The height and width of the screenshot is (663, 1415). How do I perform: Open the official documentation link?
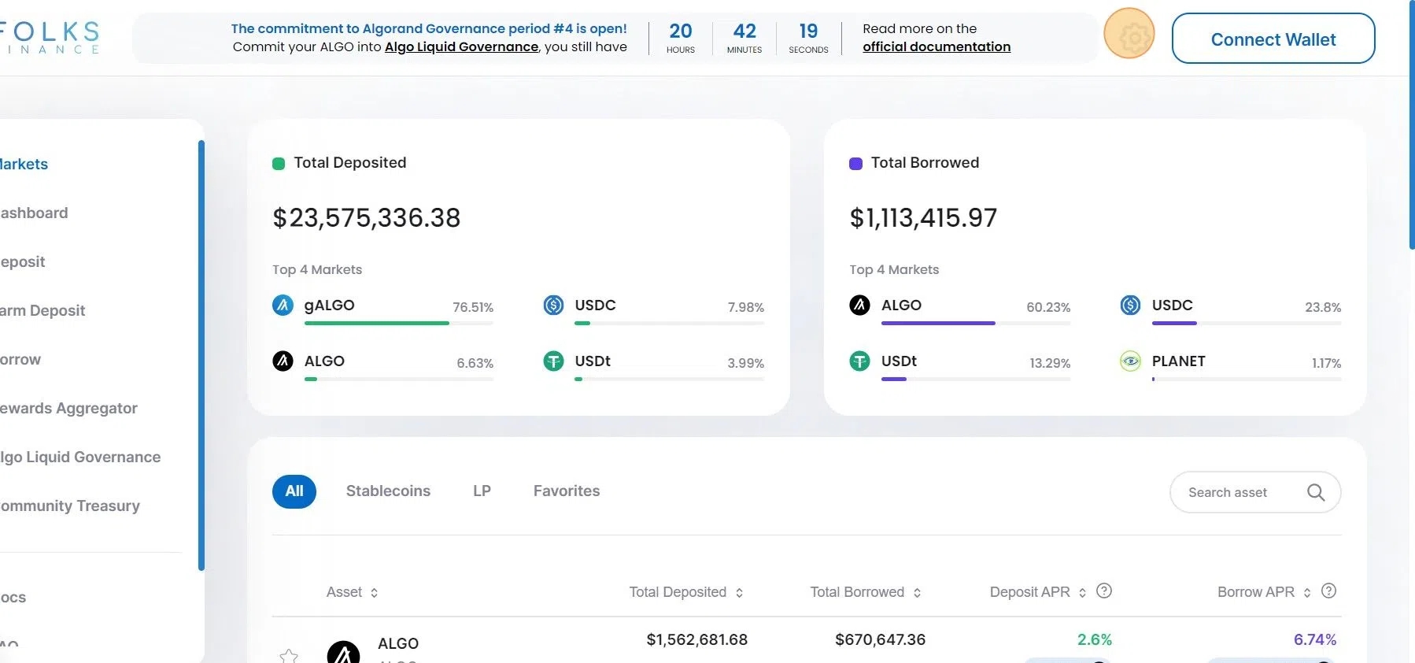pos(936,46)
